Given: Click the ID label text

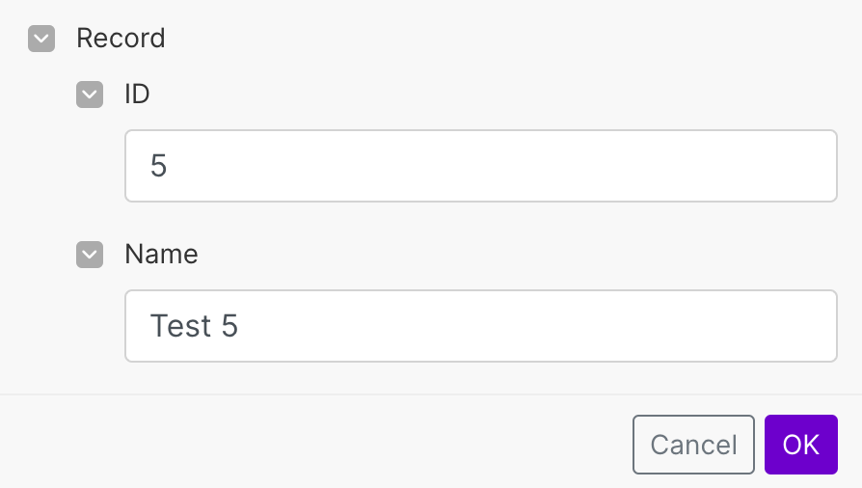Looking at the screenshot, I should click(x=138, y=95).
